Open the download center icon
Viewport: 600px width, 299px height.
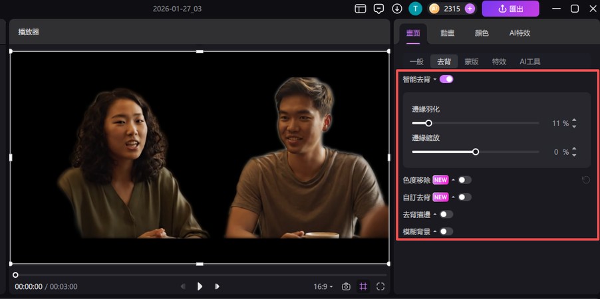click(397, 9)
